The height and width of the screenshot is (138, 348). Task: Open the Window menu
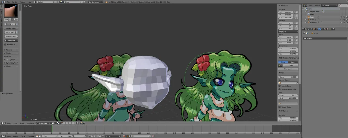tap(22, 2)
